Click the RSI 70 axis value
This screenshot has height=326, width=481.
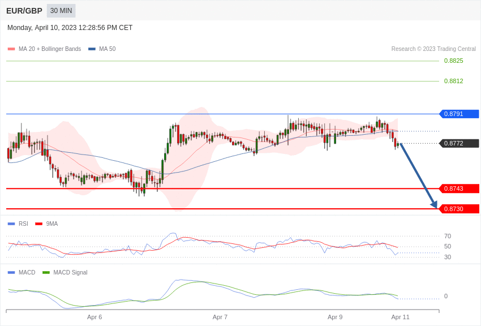click(x=448, y=236)
